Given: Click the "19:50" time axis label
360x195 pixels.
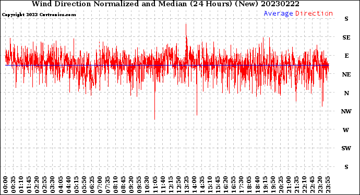Looking at the screenshot, I should coord(273,185).
